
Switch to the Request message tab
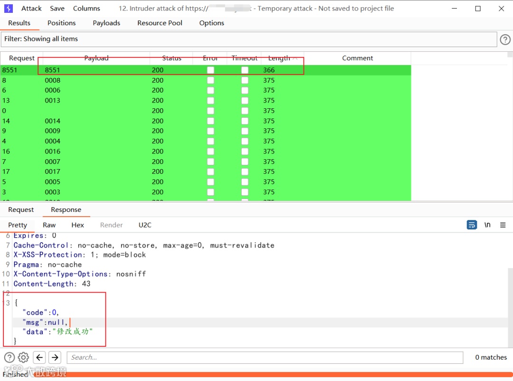(21, 210)
